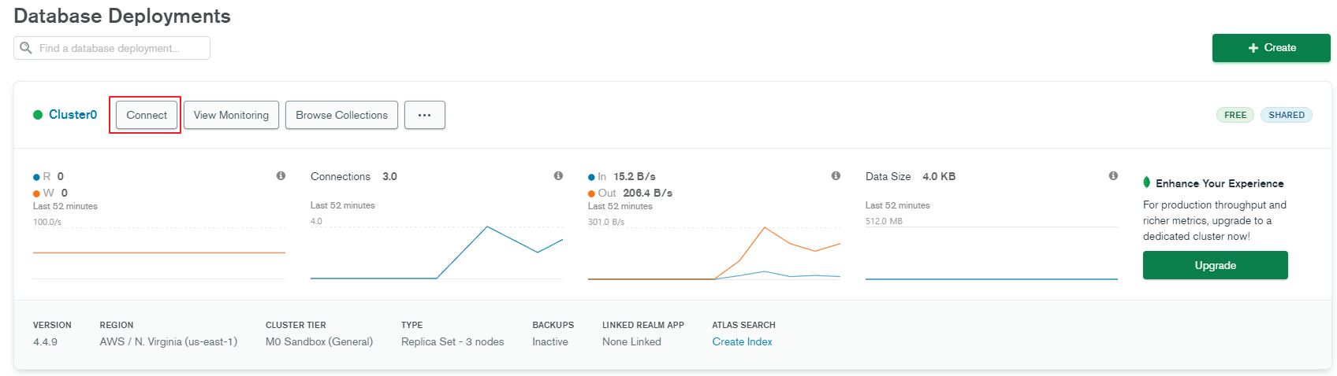Viewport: 1337px width, 376px height.
Task: Focus the Find a database deployment field
Action: click(x=112, y=48)
